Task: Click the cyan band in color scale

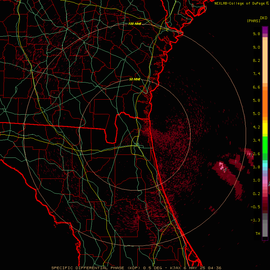Action: (265, 165)
